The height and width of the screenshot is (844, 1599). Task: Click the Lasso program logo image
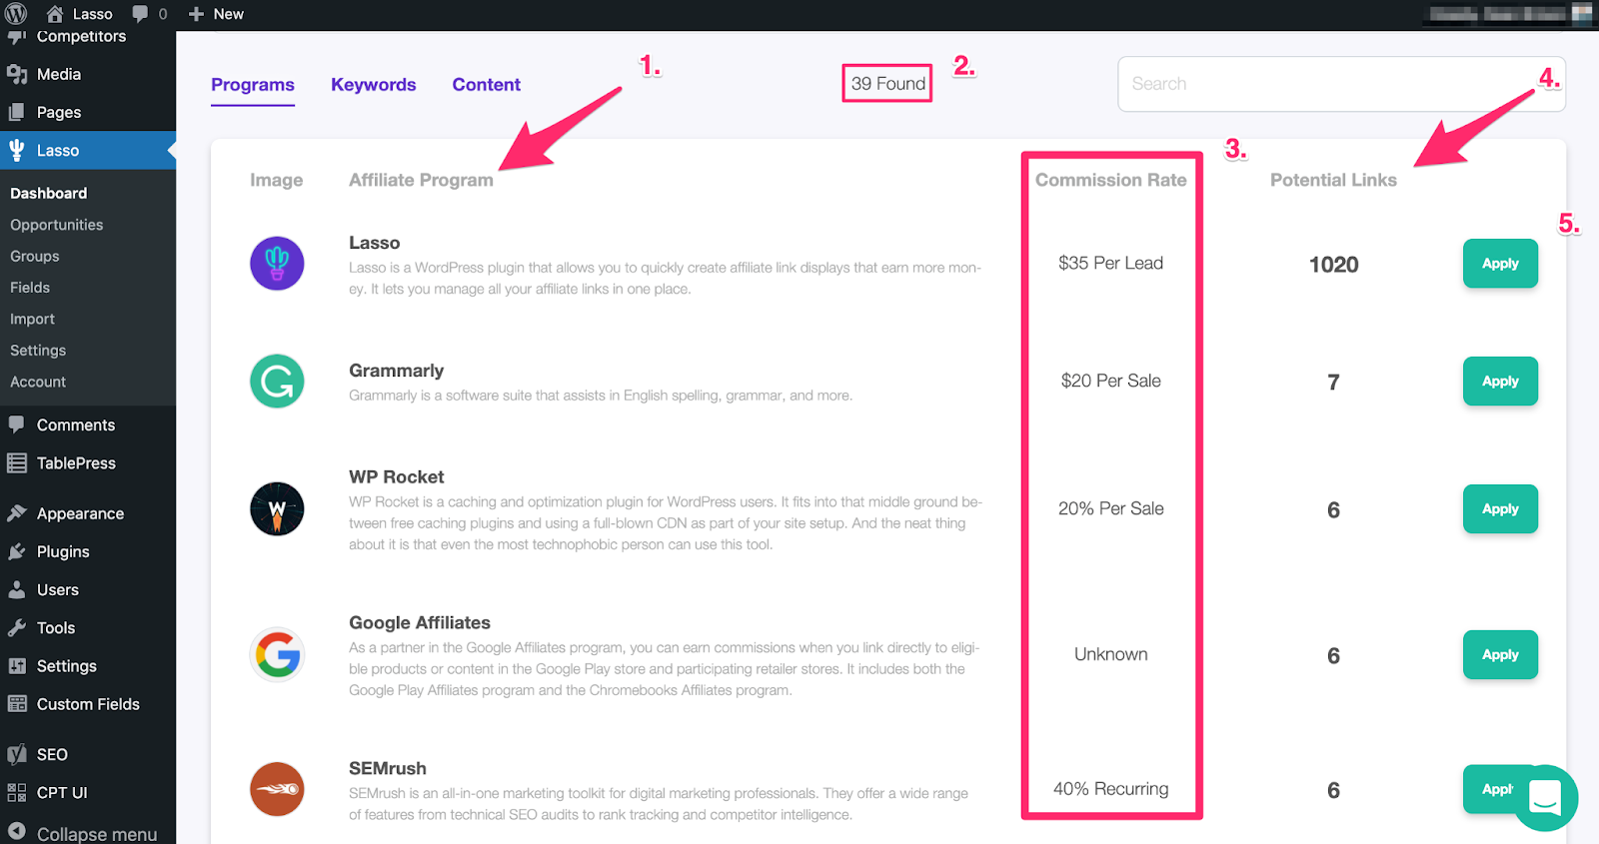point(277,264)
